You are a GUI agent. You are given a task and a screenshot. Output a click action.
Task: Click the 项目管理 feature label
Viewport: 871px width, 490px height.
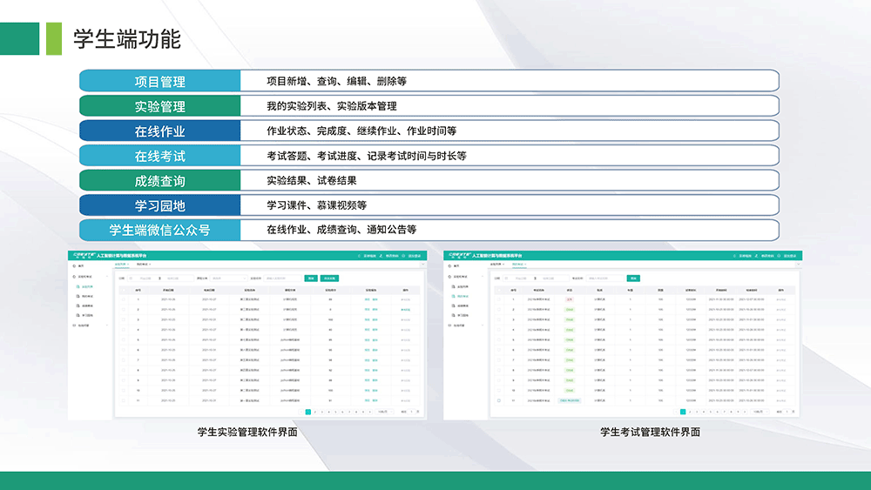(x=160, y=82)
